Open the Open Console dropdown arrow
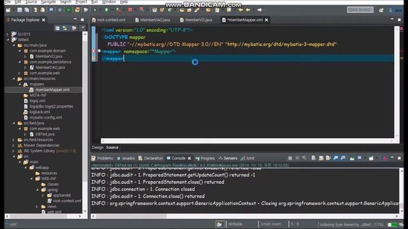Viewport: 408px width, 229px height. click(x=376, y=158)
